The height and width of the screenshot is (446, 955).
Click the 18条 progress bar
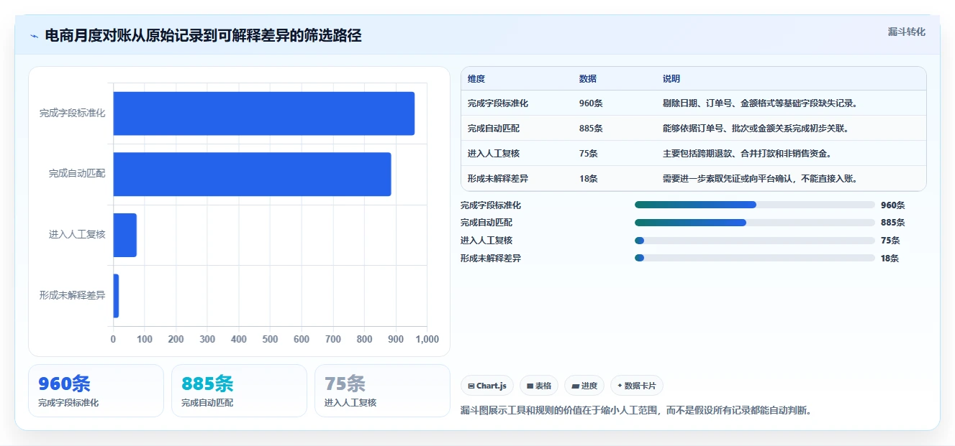tap(755, 258)
